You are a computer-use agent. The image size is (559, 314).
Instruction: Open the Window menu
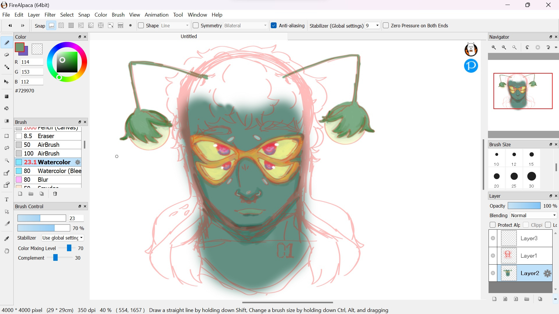197,15
